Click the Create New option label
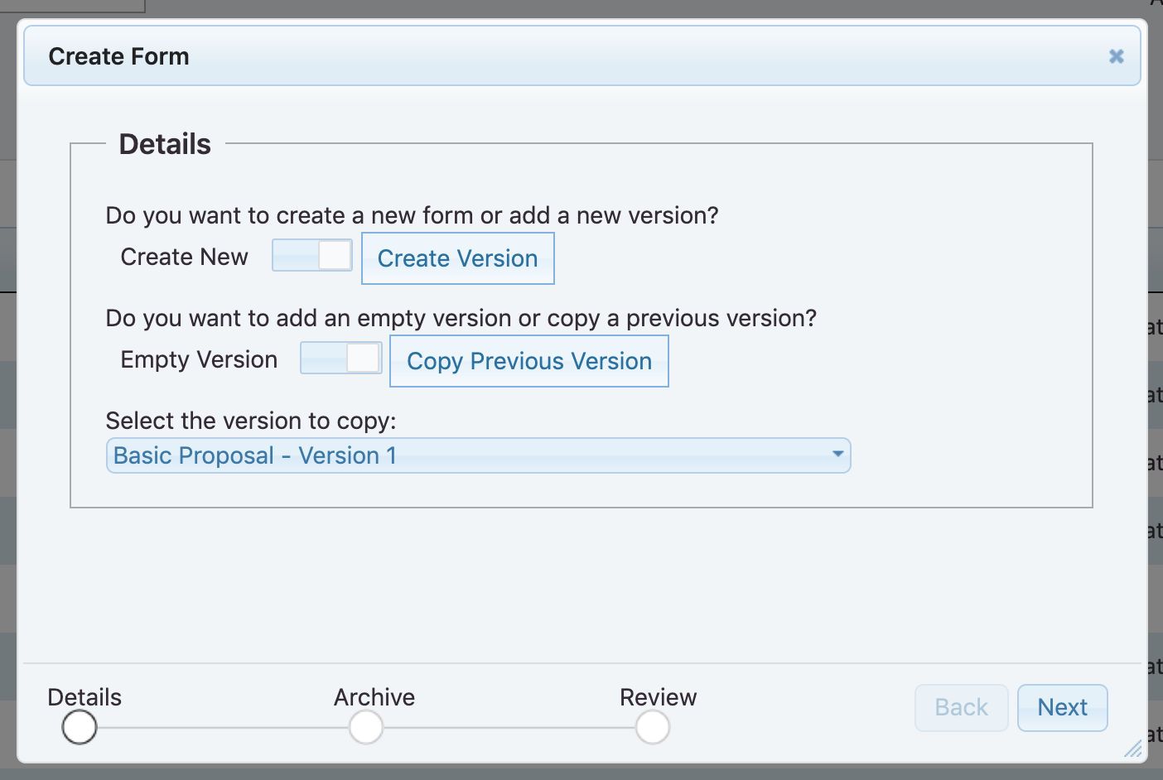This screenshot has width=1163, height=780. 184,257
